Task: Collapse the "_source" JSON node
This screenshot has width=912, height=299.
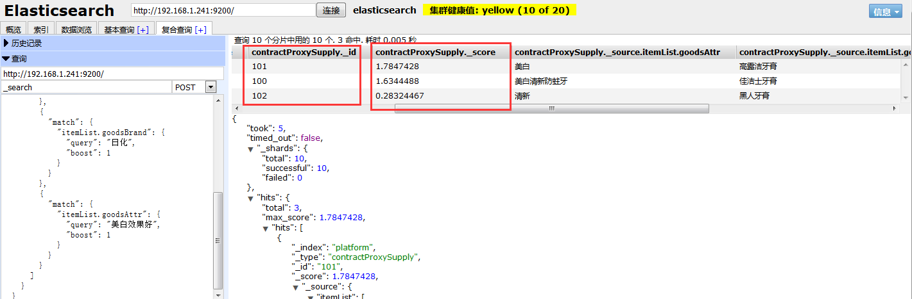Action: click(x=296, y=287)
